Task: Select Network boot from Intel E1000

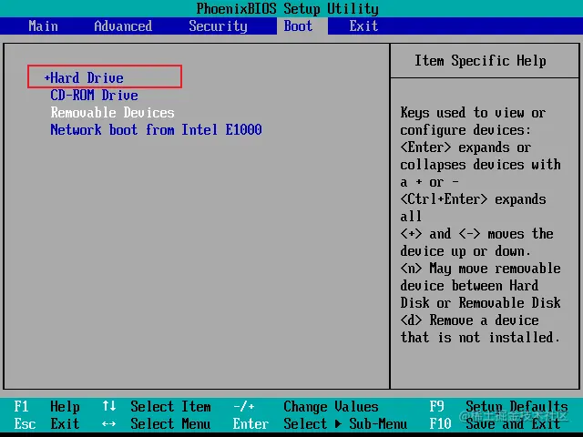Action: (156, 129)
